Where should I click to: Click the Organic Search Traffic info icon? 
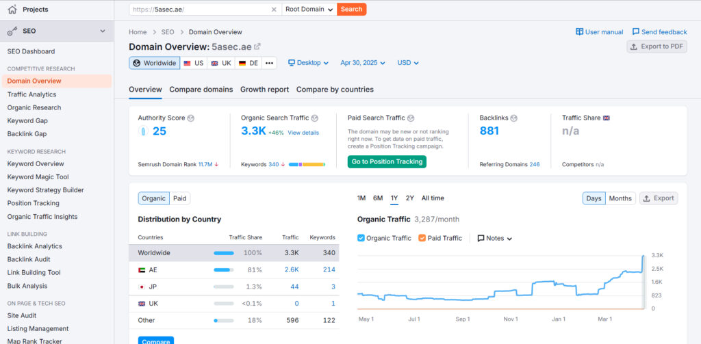[315, 118]
